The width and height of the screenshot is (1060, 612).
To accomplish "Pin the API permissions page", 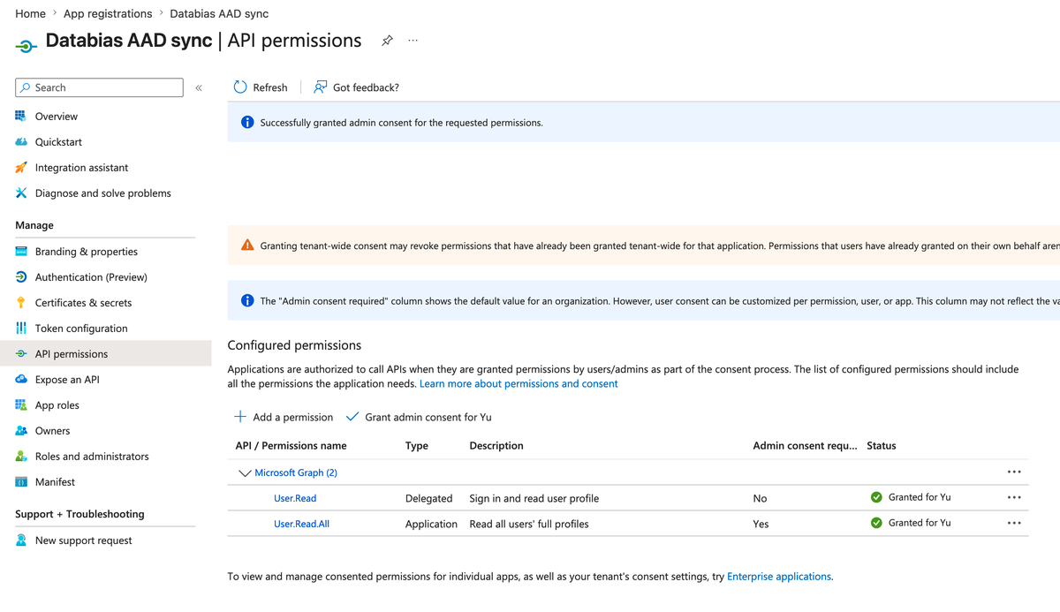I will coord(387,41).
